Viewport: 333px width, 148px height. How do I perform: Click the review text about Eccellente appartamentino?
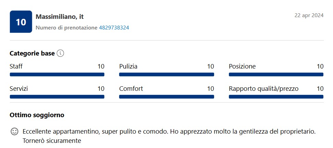[169, 136]
